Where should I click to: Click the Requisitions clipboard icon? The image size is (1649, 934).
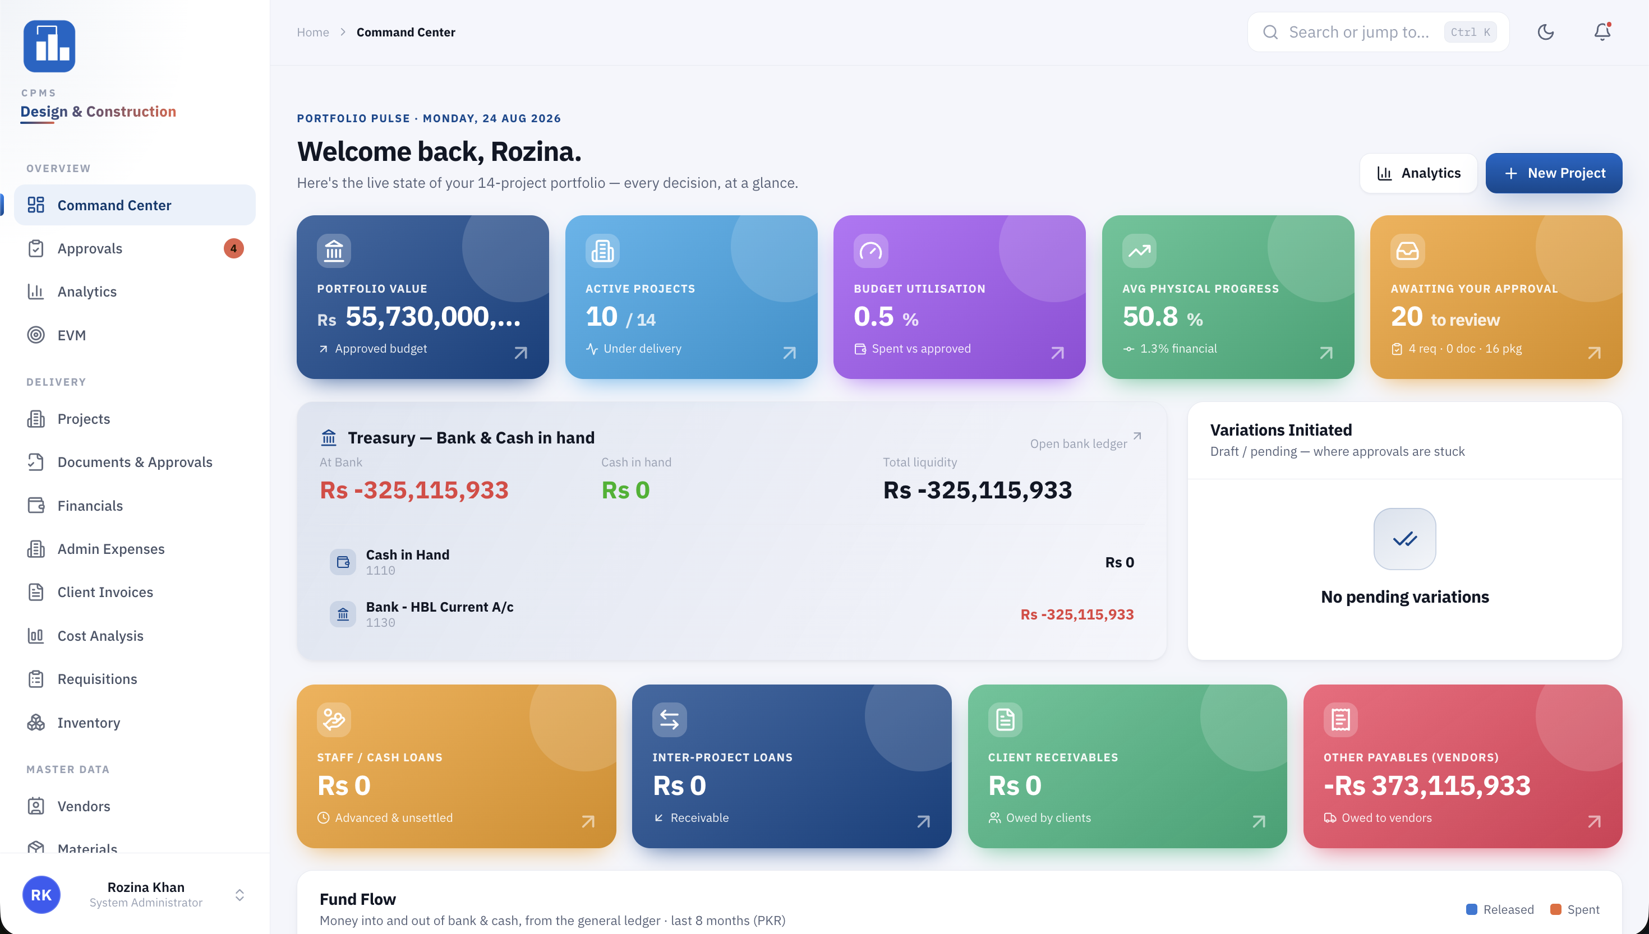(36, 679)
